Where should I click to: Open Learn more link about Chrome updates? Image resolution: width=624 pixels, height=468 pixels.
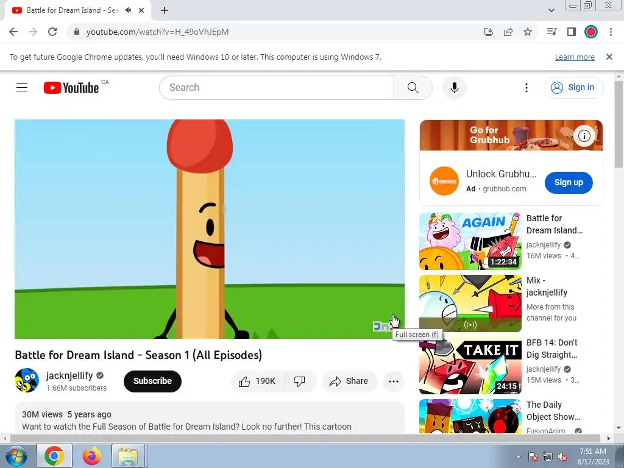click(575, 57)
